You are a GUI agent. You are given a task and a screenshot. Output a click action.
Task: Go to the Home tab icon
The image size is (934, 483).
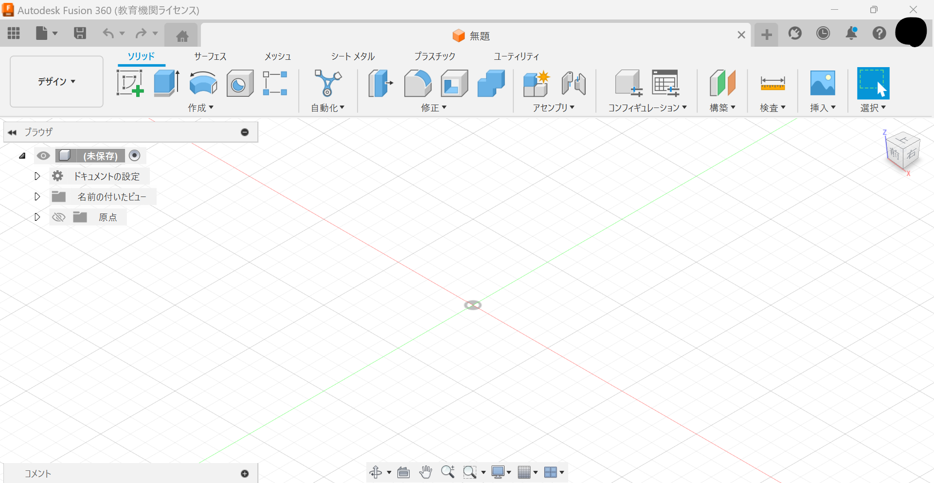coord(182,36)
